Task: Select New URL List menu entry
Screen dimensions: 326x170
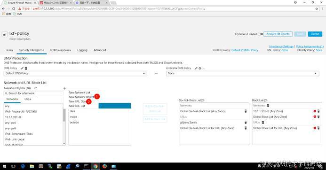Action: (x=77, y=106)
